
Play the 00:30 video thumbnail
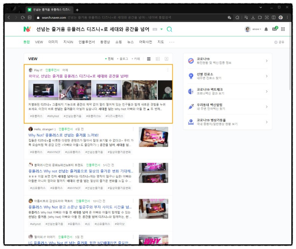(x=75, y=90)
